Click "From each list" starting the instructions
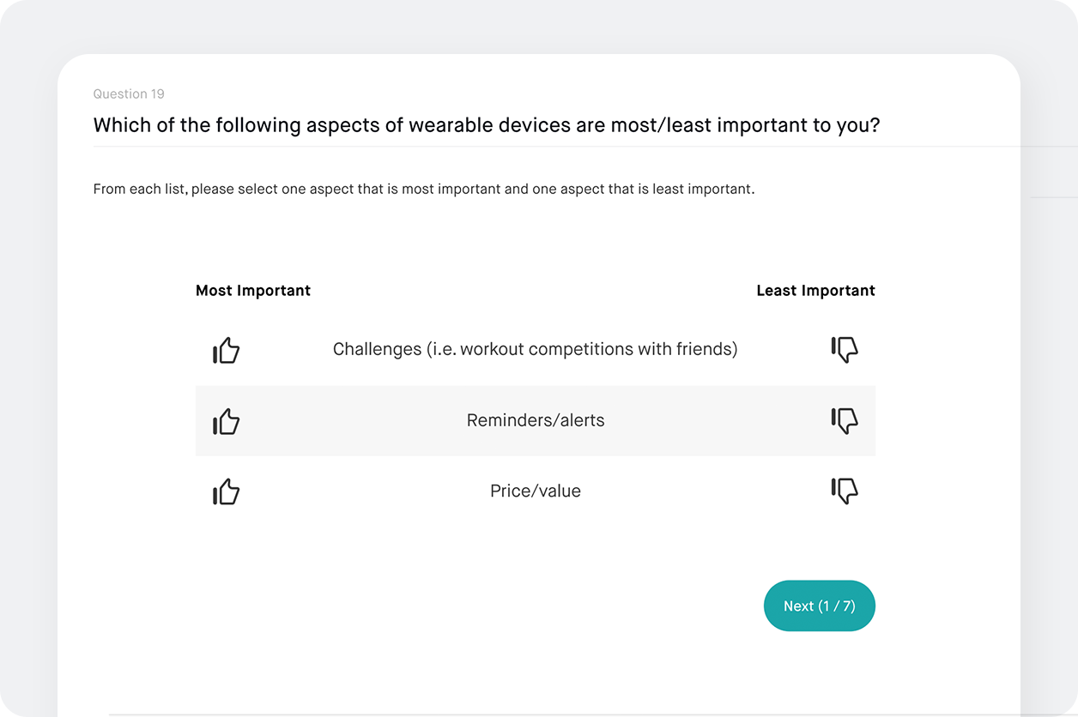This screenshot has width=1078, height=717. click(139, 189)
